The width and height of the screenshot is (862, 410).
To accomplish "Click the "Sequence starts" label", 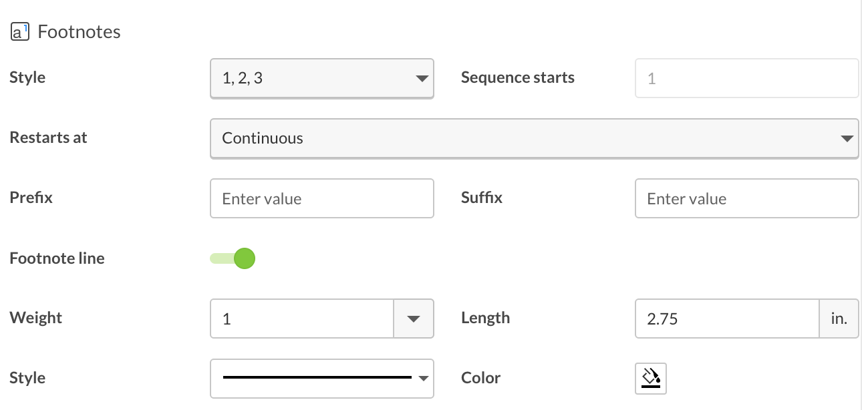I will (517, 77).
